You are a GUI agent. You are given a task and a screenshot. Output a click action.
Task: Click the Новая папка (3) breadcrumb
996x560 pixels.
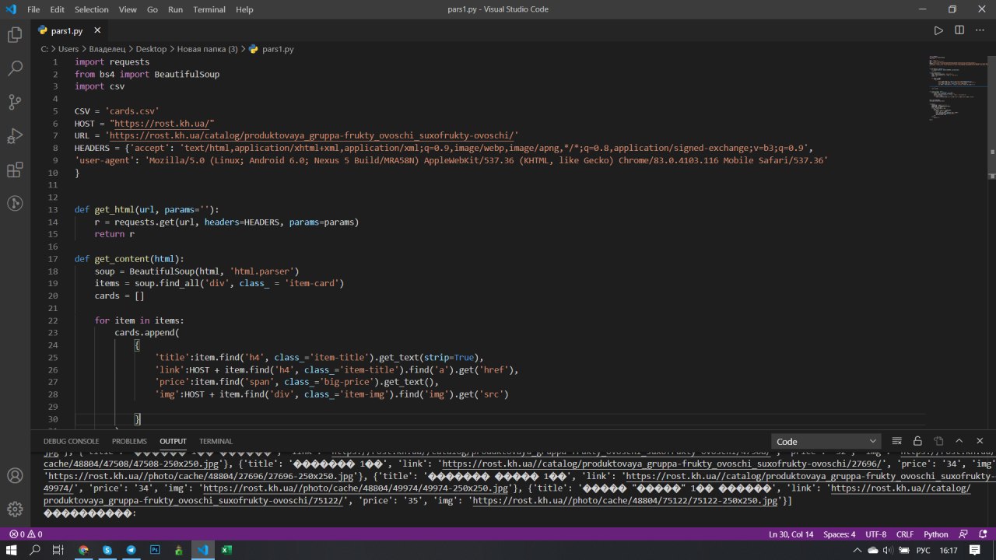coord(207,49)
